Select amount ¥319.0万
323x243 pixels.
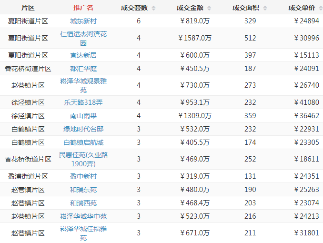coord(195,176)
